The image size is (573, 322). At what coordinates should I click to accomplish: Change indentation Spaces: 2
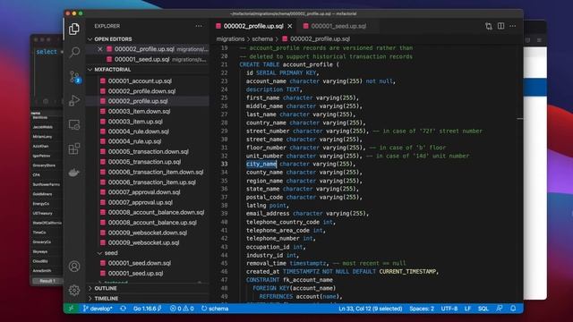tap(422, 309)
